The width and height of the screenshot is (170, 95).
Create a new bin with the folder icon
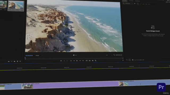tap(14, 61)
